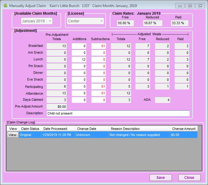
Task: Click the Change Amount column header
Action: click(x=184, y=129)
